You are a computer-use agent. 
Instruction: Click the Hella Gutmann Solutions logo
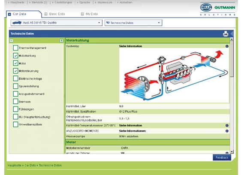pyautogui.click(x=218, y=9)
